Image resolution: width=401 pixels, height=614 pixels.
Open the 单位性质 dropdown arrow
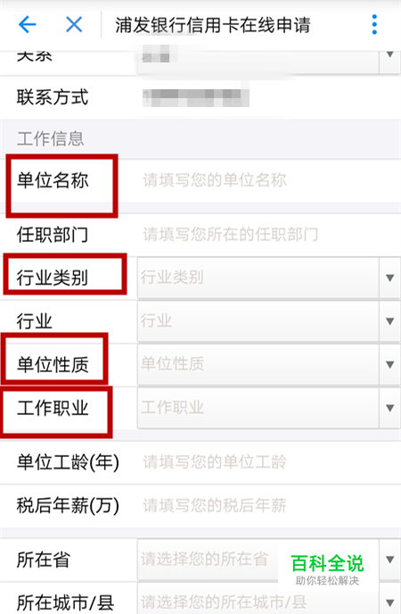tap(389, 364)
